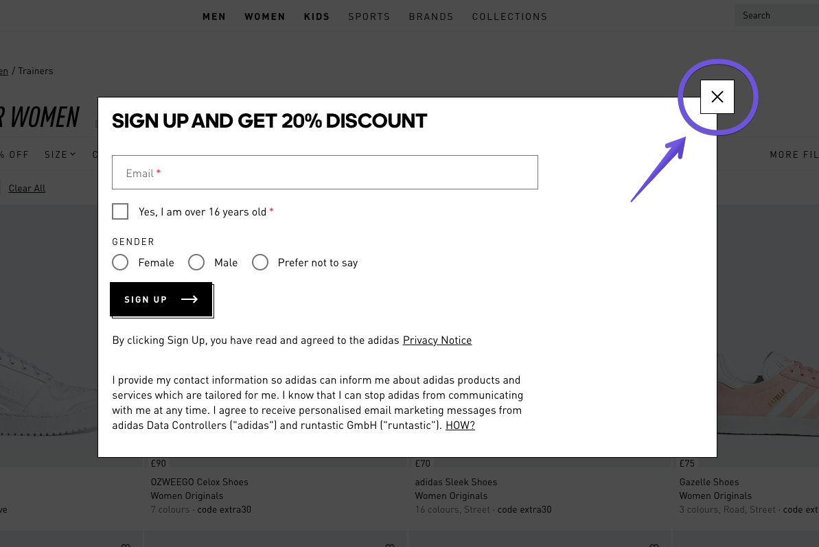The height and width of the screenshot is (547, 819).
Task: Open the COLLECTIONS menu item
Action: (509, 16)
